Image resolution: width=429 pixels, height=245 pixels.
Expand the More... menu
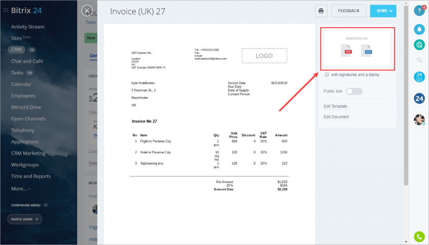click(x=21, y=189)
